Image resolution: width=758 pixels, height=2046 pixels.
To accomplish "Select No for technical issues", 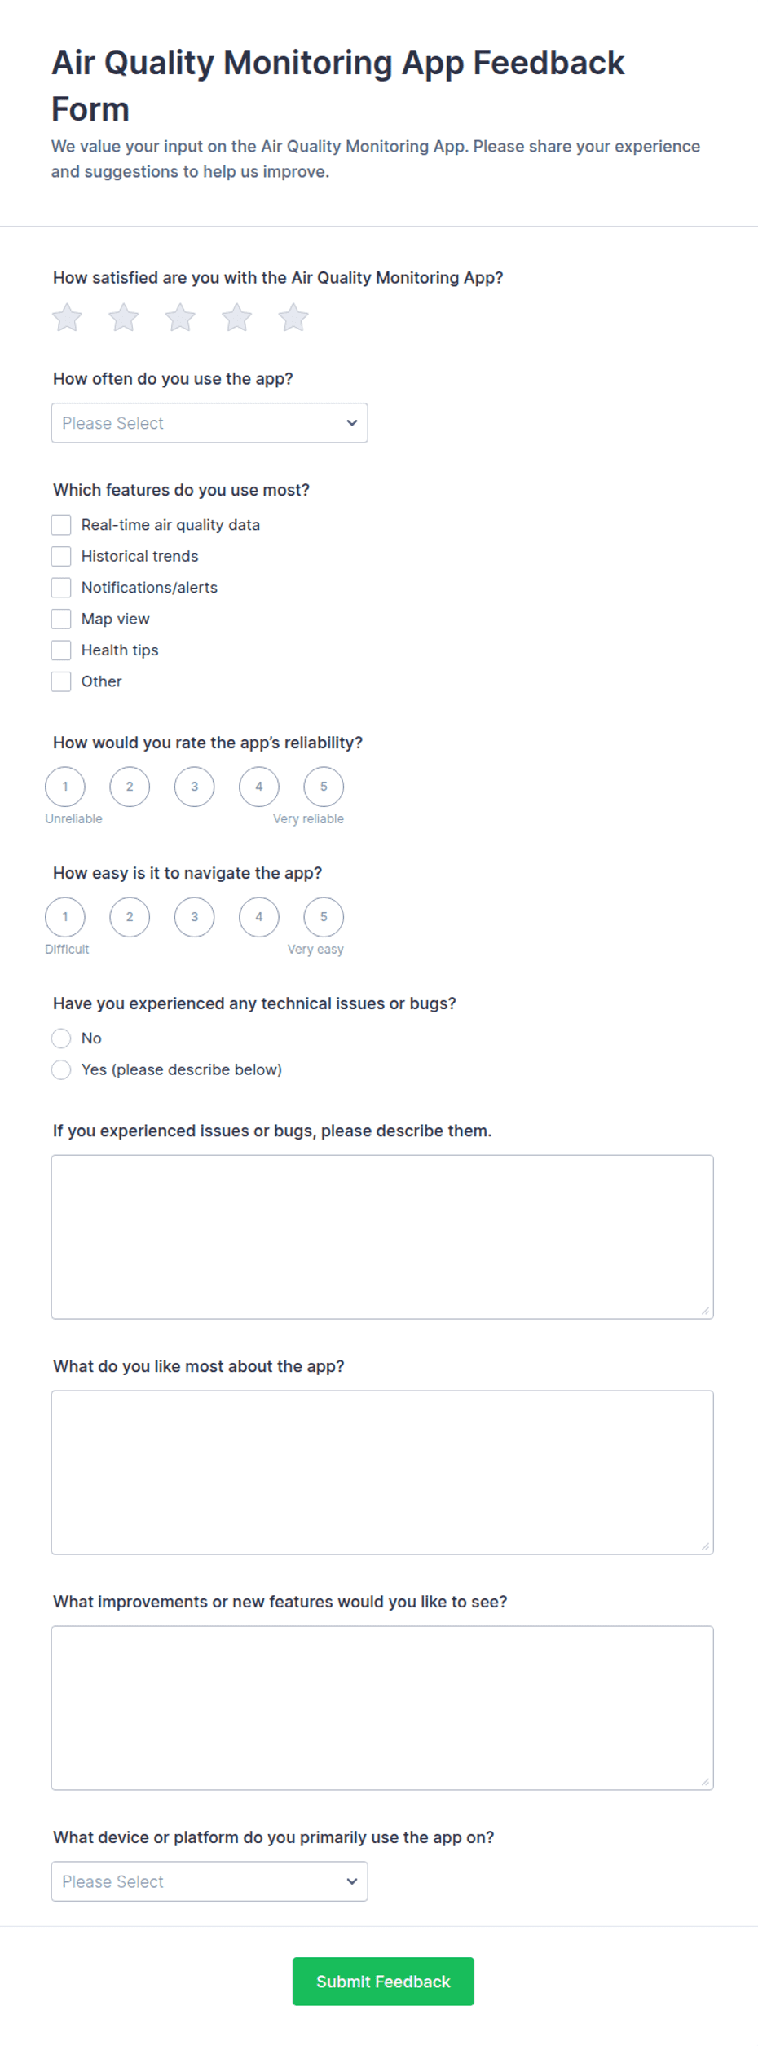I will [61, 1038].
